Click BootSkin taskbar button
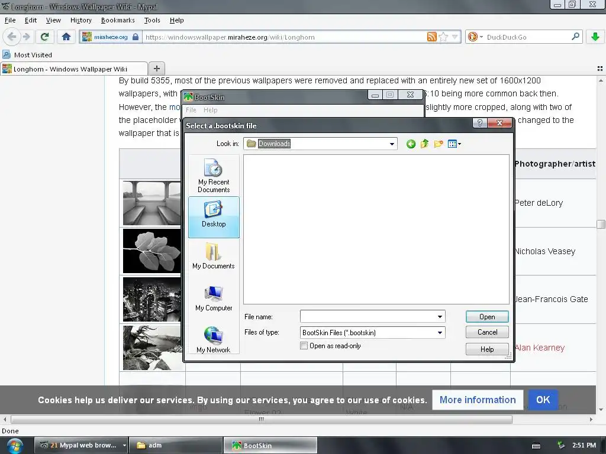Viewport: 606px width, 454px height. pos(270,445)
